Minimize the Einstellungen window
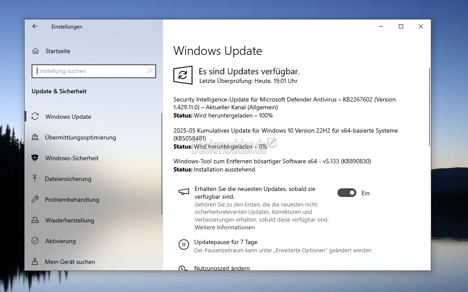468x292 pixels. point(381,26)
